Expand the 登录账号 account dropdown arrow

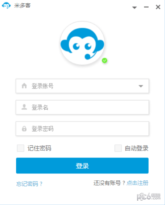[x=141, y=86]
